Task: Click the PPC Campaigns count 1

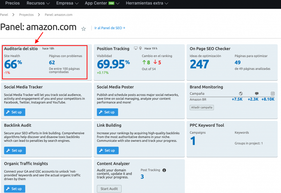Action: point(193,141)
